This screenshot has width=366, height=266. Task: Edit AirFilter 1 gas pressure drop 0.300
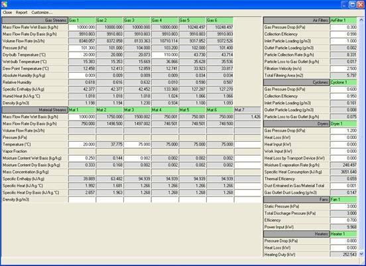pyautogui.click(x=343, y=27)
